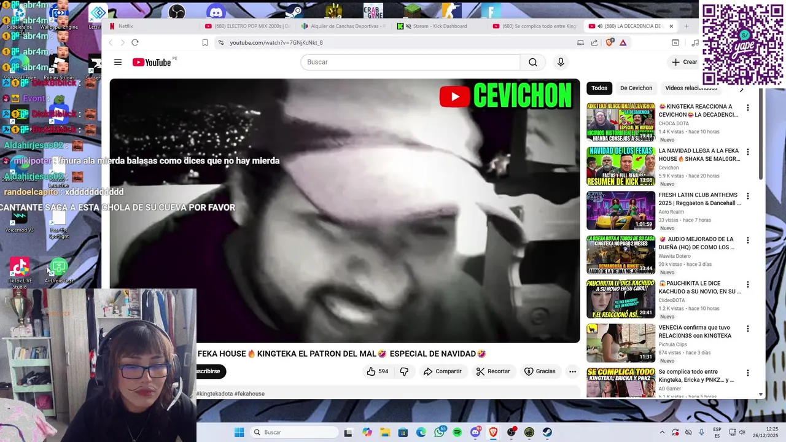Open Task View from the taskbar

click(x=348, y=432)
